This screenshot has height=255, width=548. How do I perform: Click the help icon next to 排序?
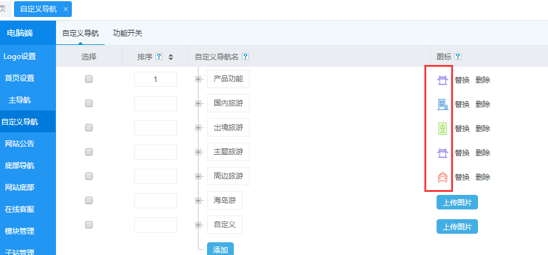tap(159, 57)
